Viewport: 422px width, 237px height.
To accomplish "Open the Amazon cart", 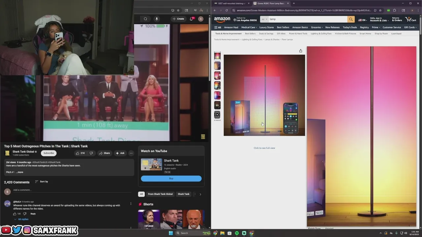I will coord(410,19).
